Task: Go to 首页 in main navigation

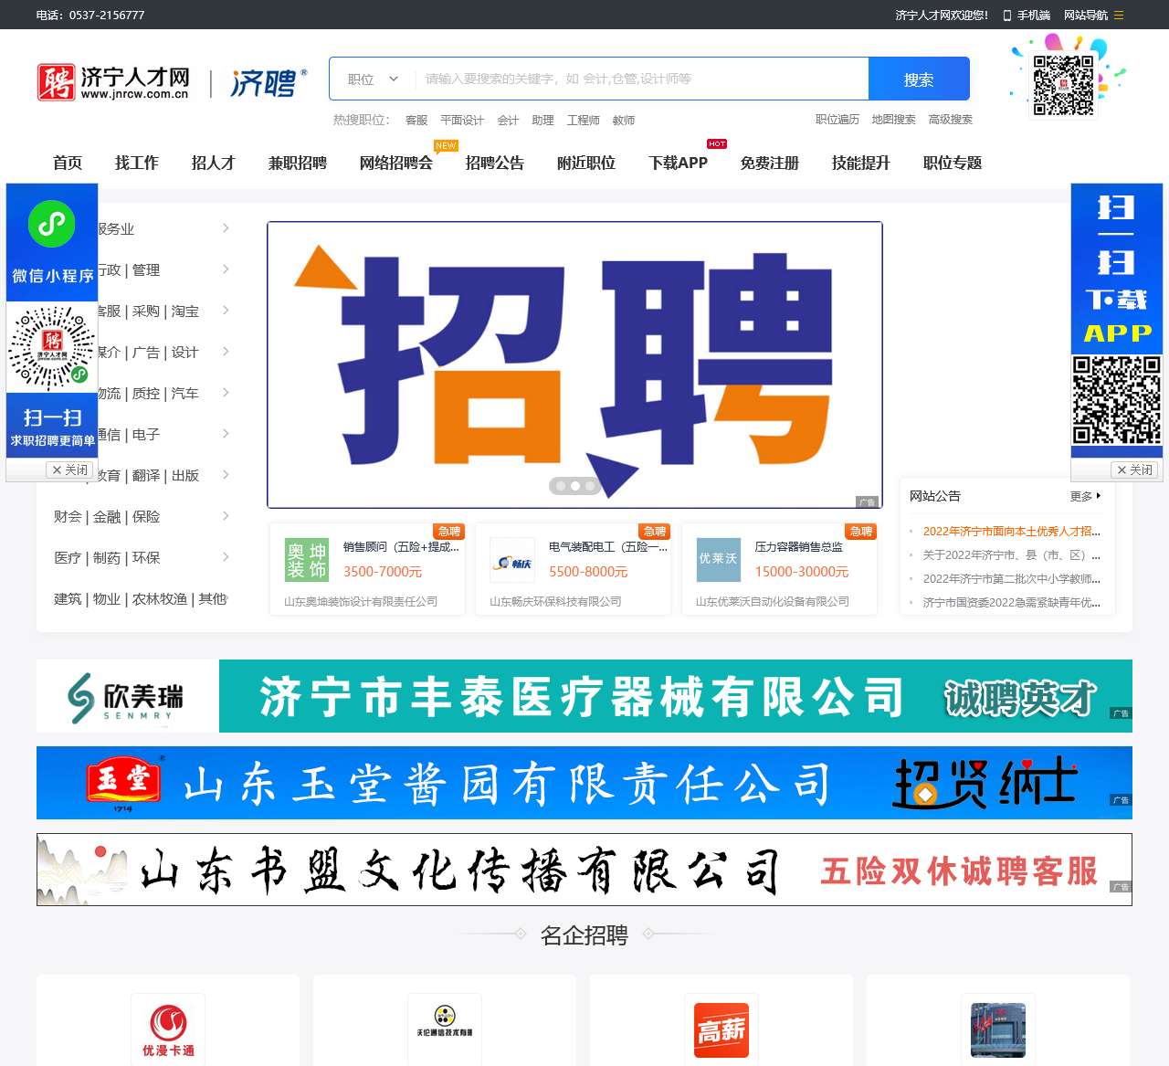Action: click(x=68, y=163)
